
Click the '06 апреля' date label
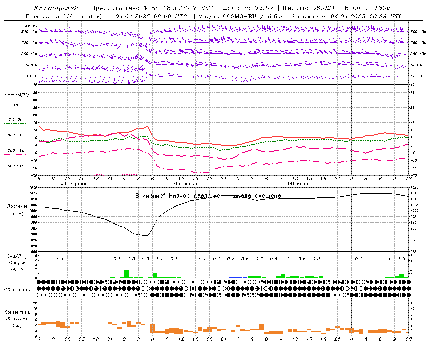[301, 184]
